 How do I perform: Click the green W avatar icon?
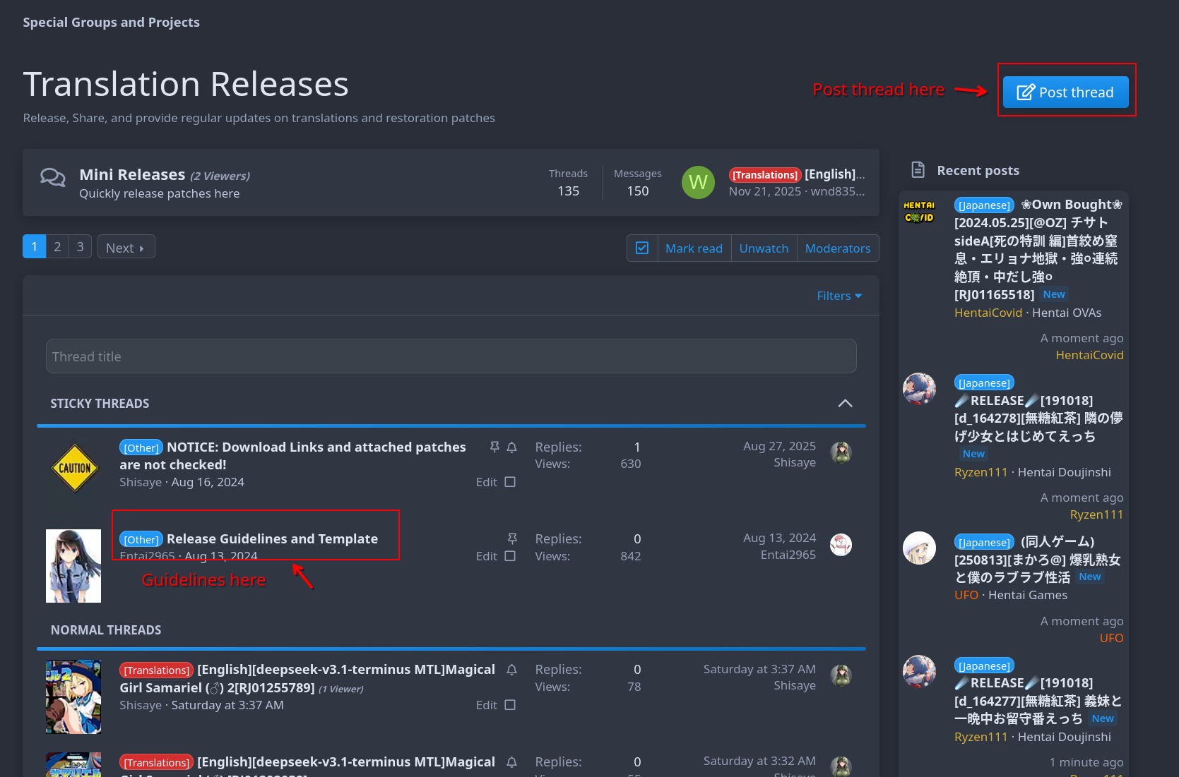[x=697, y=182]
